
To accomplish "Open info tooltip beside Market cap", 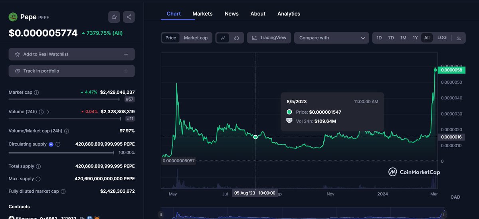I will pyautogui.click(x=36, y=92).
